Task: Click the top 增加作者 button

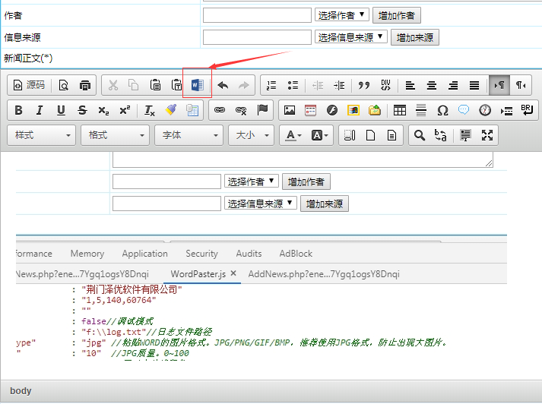Action: pyautogui.click(x=396, y=15)
